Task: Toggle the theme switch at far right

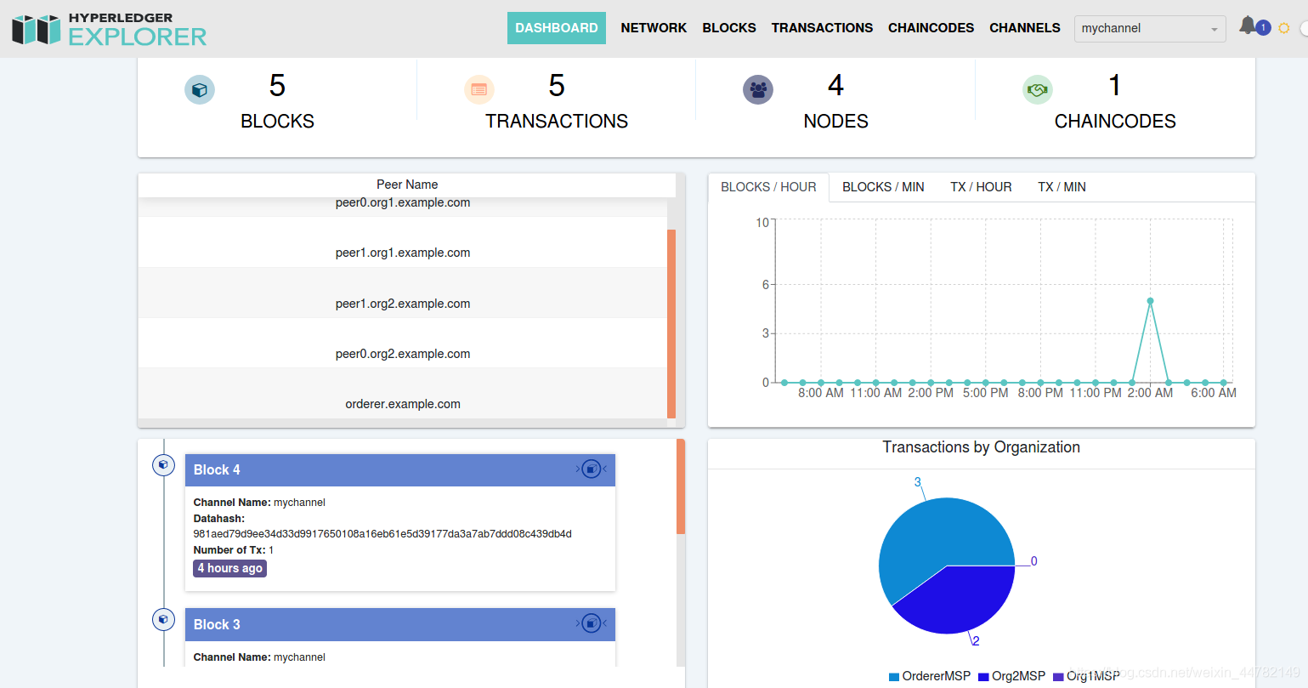Action: pos(1303,28)
